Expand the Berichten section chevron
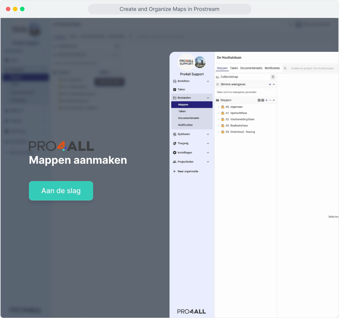The width and height of the screenshot is (339, 318). 208,81
